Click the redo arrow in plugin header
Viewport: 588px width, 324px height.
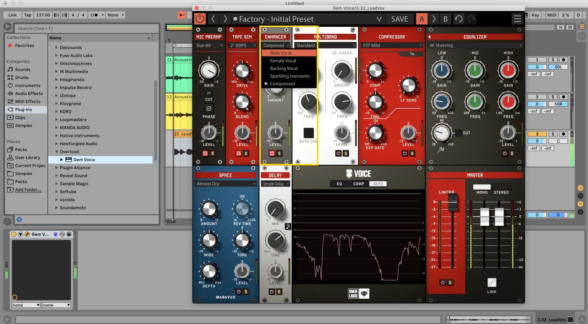[471, 19]
